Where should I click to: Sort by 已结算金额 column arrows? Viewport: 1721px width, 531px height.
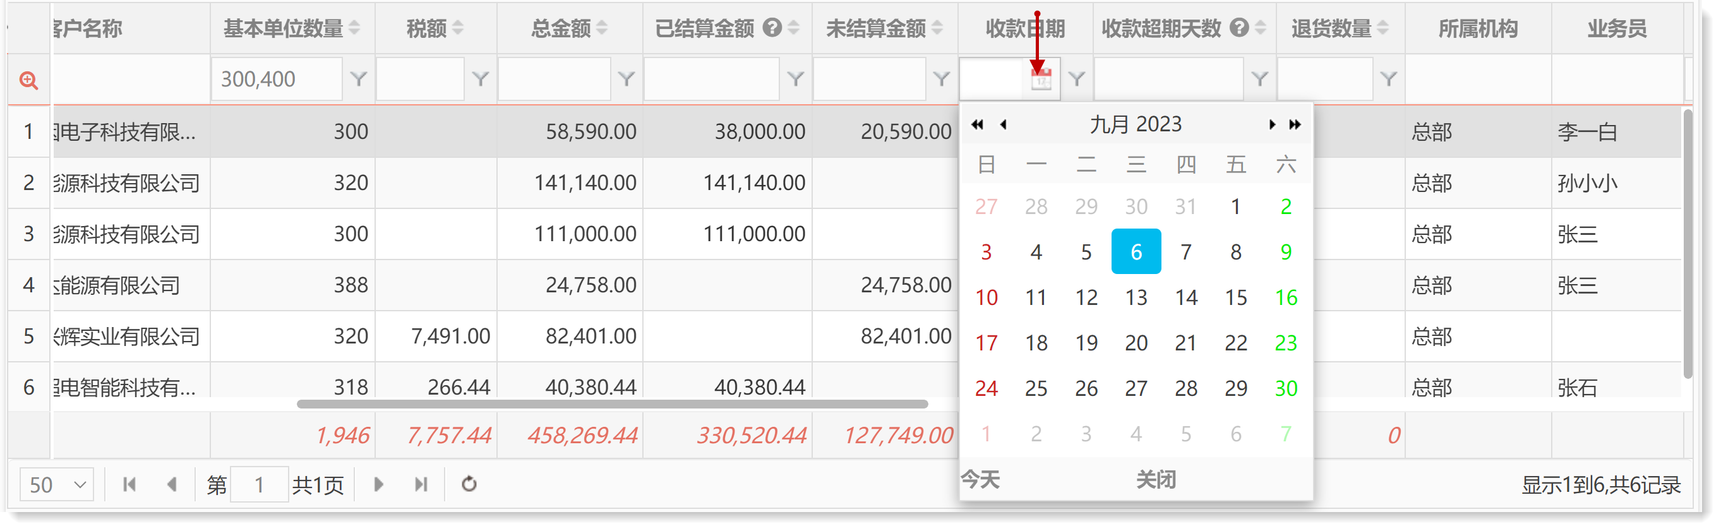click(x=793, y=28)
